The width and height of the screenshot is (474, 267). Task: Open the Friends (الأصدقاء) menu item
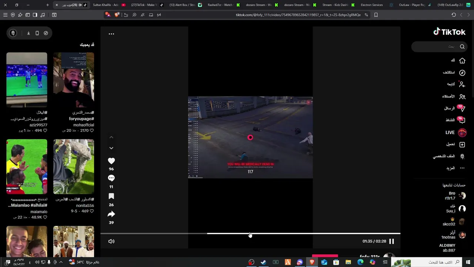(454, 96)
